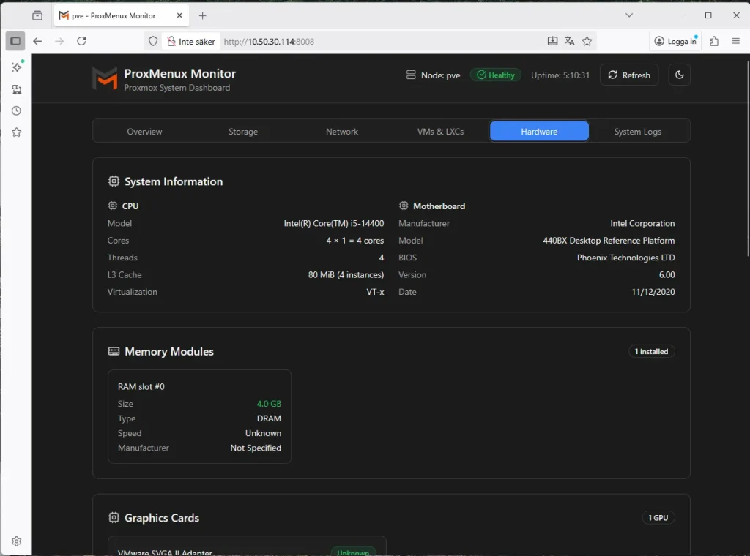Screen dimensions: 750x556
Task: Expand the list all tabs chevron
Action: click(x=629, y=15)
